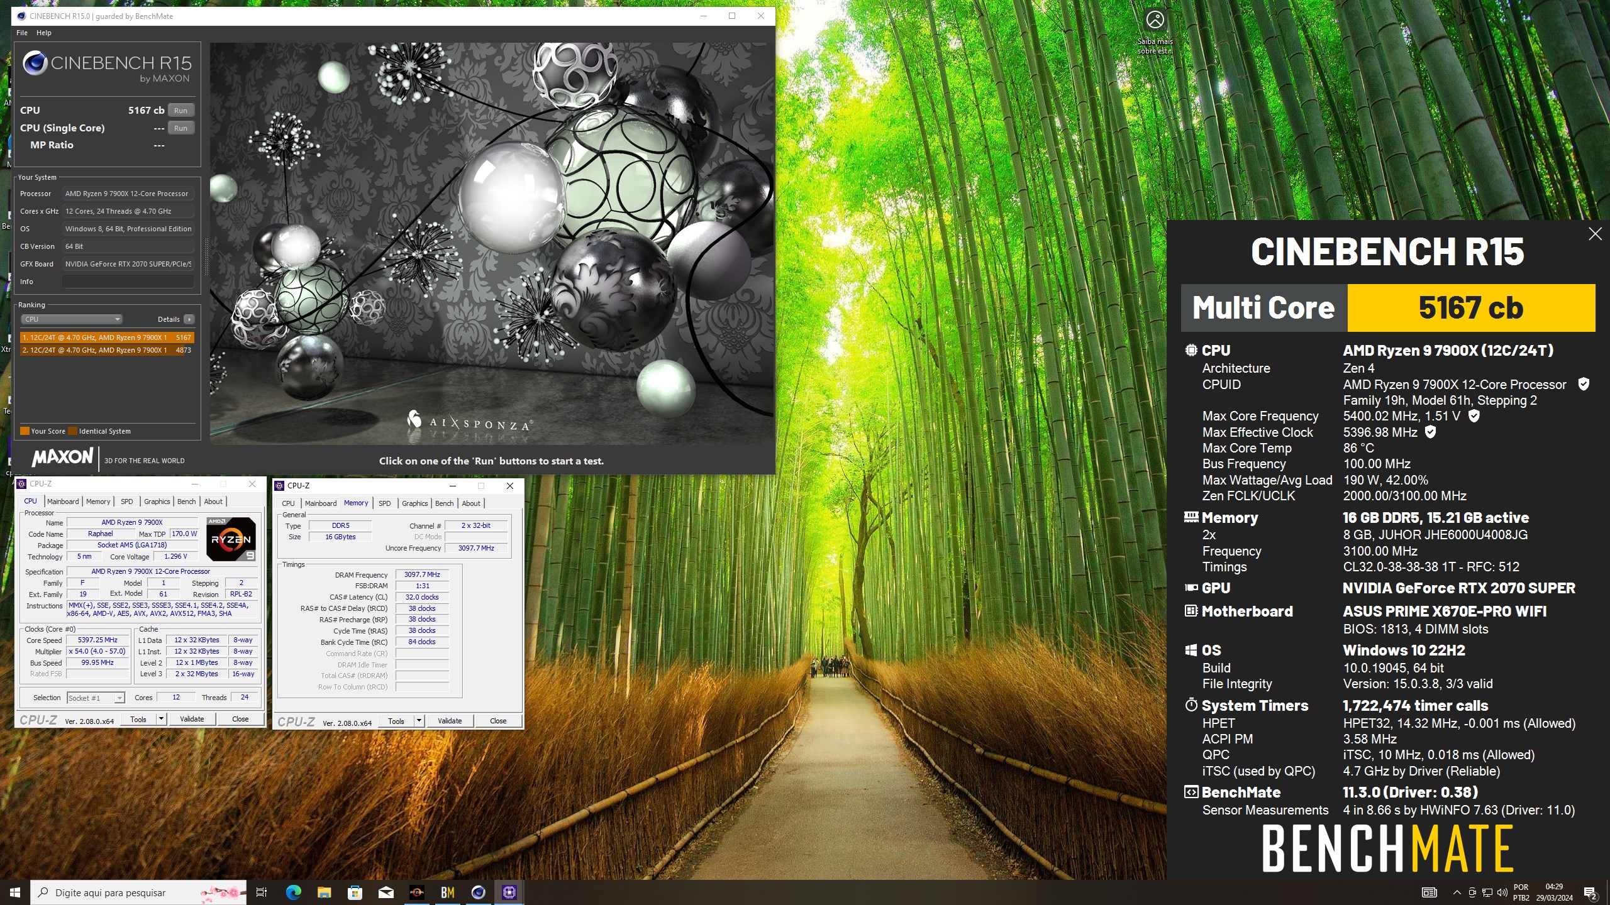The width and height of the screenshot is (1610, 905).
Task: Switch to Memory tab in left CPU-Z window
Action: pos(98,502)
